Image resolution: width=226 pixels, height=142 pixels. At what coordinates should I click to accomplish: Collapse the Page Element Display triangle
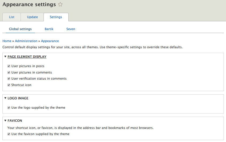5,57
